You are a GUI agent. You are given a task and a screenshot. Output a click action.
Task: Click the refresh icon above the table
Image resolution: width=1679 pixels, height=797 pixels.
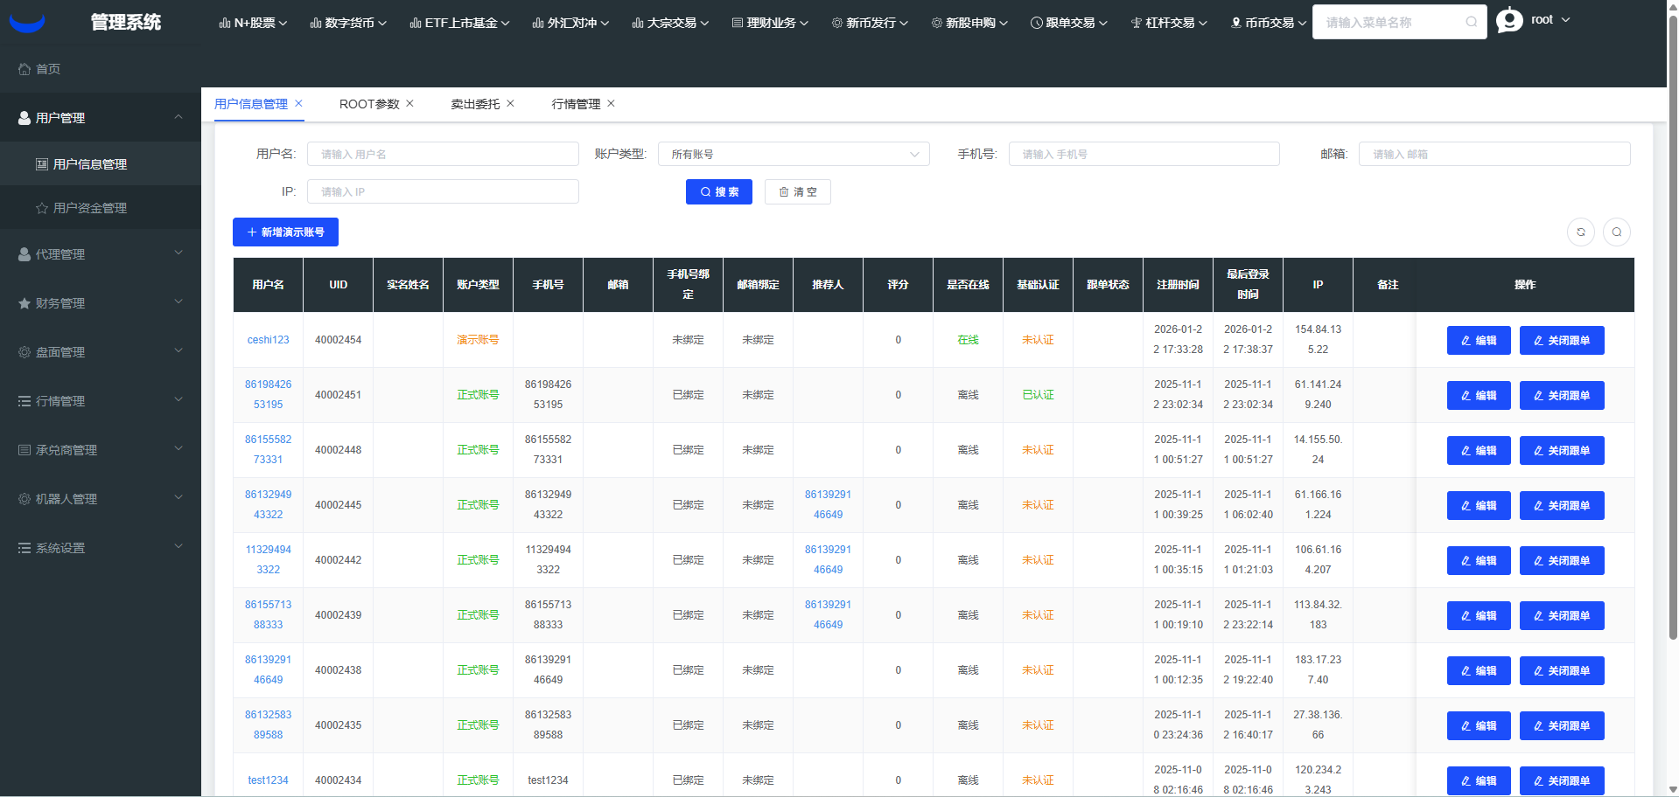(x=1580, y=232)
